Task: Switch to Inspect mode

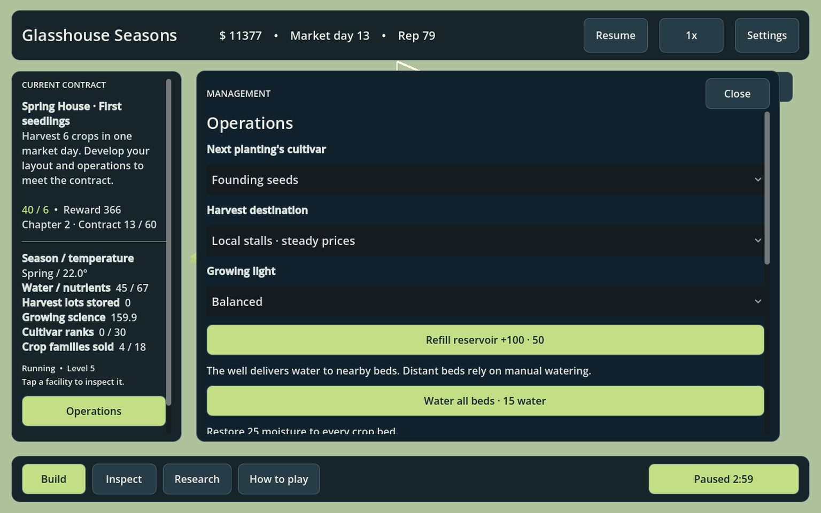Action: point(124,479)
